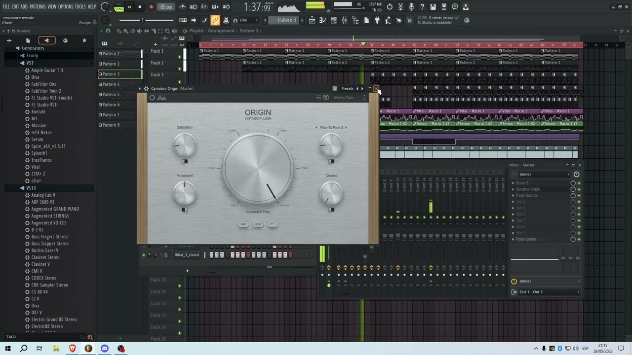Viewport: 632px width, 355px height.
Task: Select Pattern 8 in pattern list
Action: [x=120, y=125]
